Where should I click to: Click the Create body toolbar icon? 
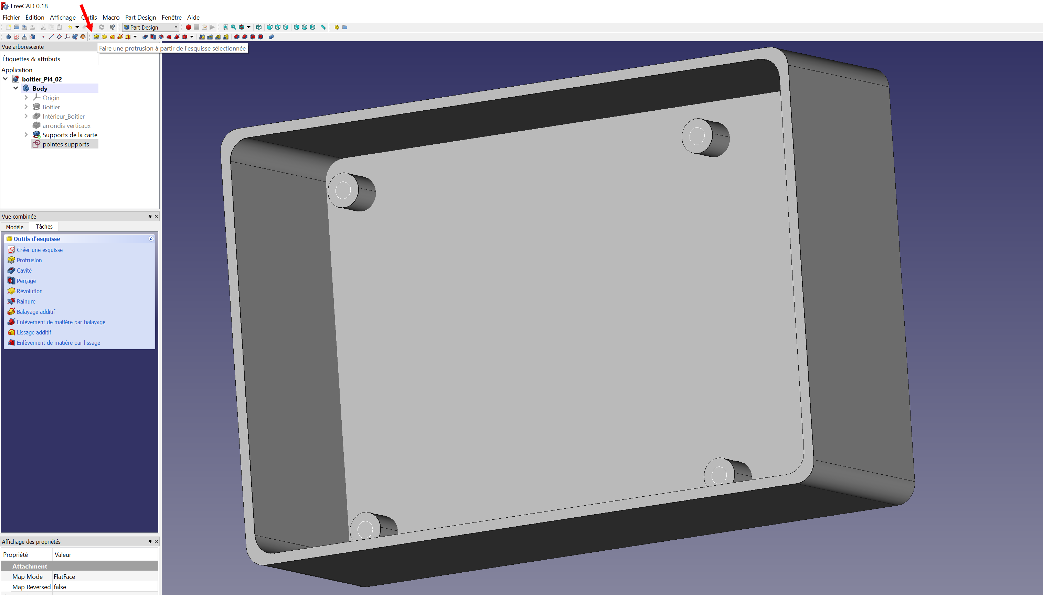click(8, 37)
